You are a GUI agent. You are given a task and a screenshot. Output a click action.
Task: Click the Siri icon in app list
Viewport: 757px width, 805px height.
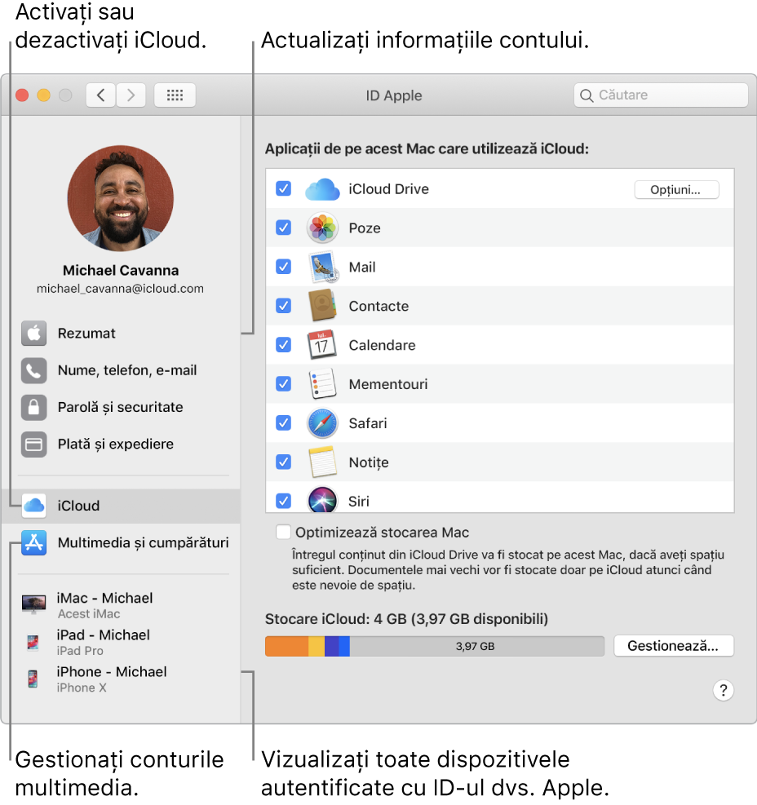pyautogui.click(x=322, y=500)
